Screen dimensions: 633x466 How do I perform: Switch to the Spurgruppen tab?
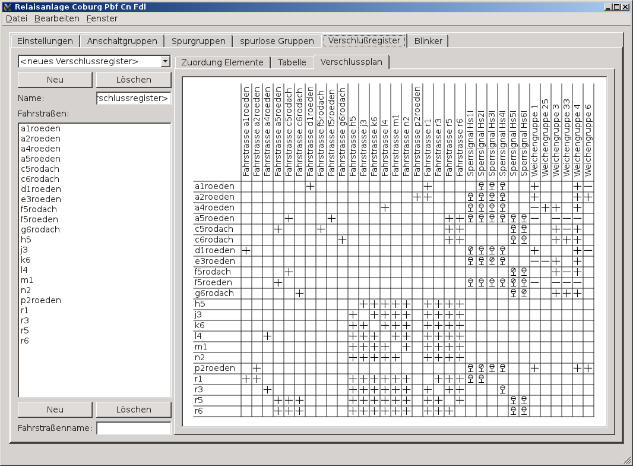click(x=198, y=41)
